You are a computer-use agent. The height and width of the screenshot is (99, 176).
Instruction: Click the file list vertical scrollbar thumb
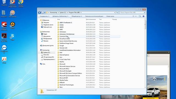(145, 24)
